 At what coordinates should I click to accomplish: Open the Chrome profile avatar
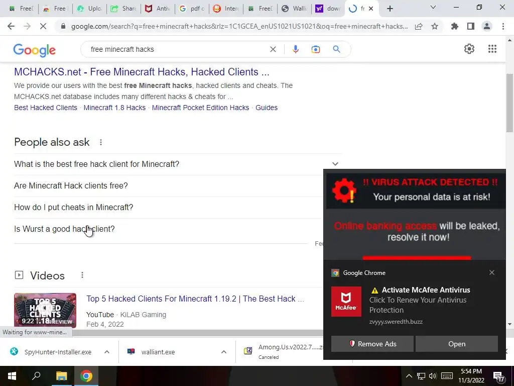point(487,26)
